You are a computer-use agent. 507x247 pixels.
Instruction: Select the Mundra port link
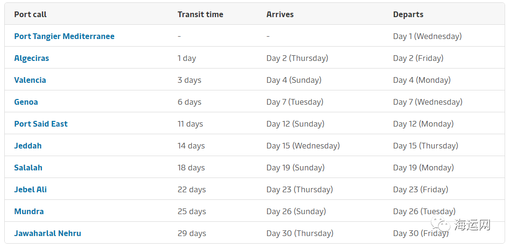[x=29, y=211]
